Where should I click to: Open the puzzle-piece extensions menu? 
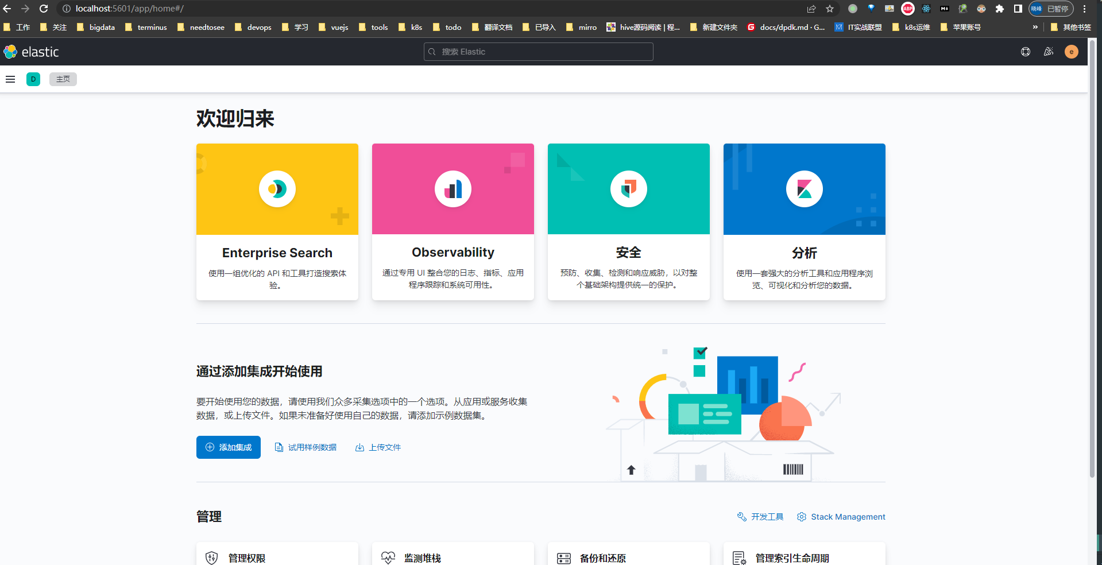point(1000,9)
